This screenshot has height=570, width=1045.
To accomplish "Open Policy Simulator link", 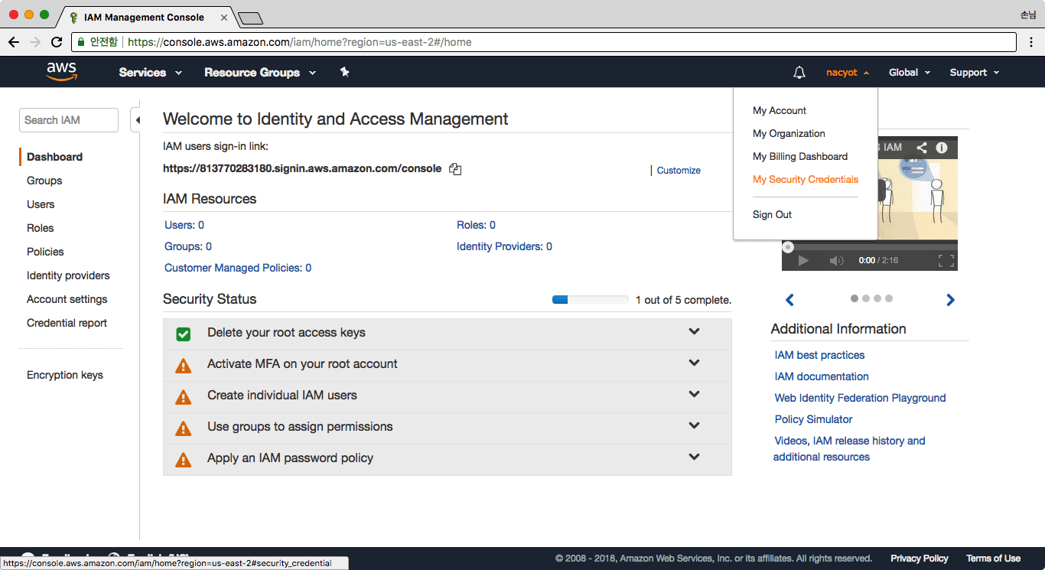I will pyautogui.click(x=813, y=419).
